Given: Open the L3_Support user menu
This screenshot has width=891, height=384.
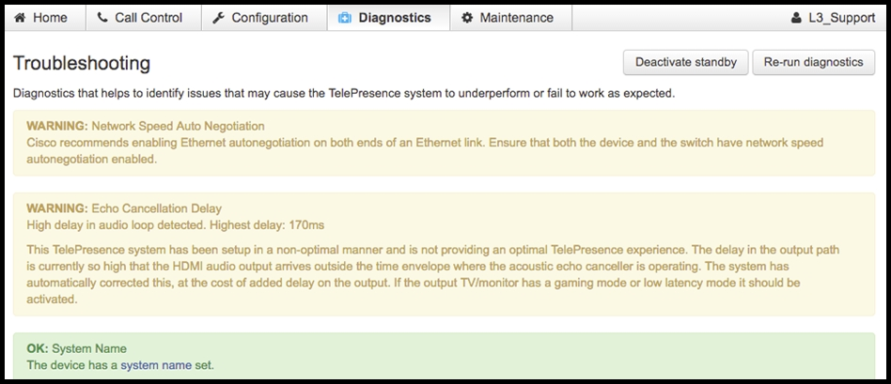Looking at the screenshot, I should [833, 18].
